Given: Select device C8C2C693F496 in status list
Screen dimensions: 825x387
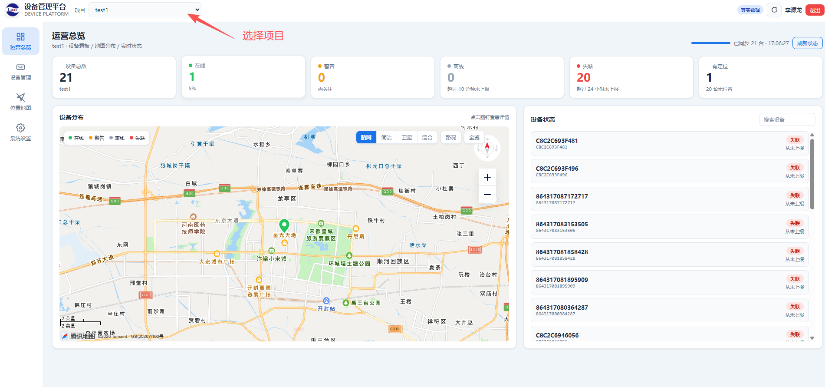Looking at the screenshot, I should point(670,171).
